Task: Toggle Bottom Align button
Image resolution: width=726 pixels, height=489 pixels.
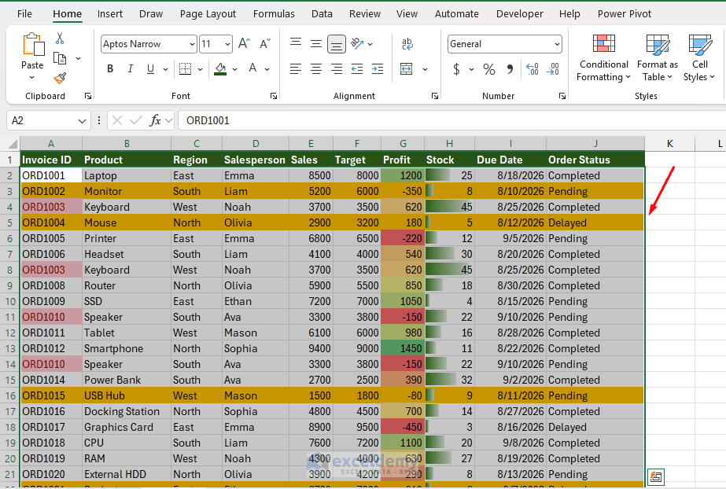Action: tap(337, 44)
